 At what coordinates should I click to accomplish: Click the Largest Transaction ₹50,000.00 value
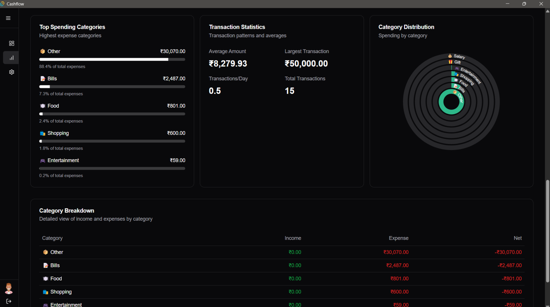pyautogui.click(x=306, y=64)
